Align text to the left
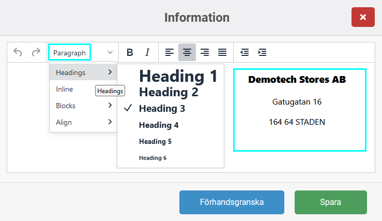 coord(170,52)
